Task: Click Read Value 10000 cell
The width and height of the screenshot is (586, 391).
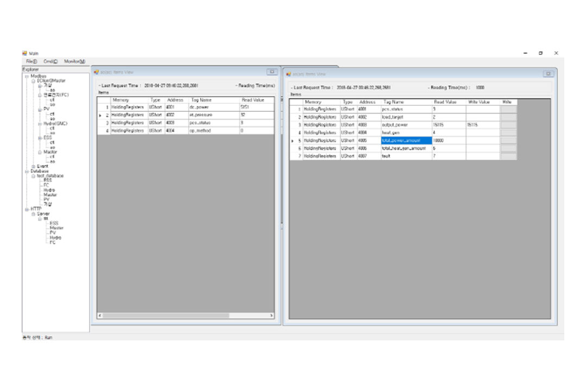Action: [x=449, y=141]
